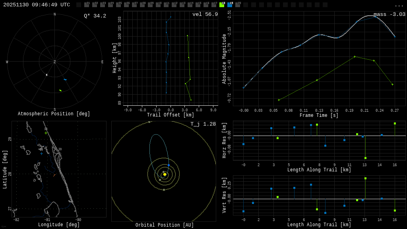
Task: Click the R radiant marker in sky plot
Action: pyautogui.click(x=47, y=75)
